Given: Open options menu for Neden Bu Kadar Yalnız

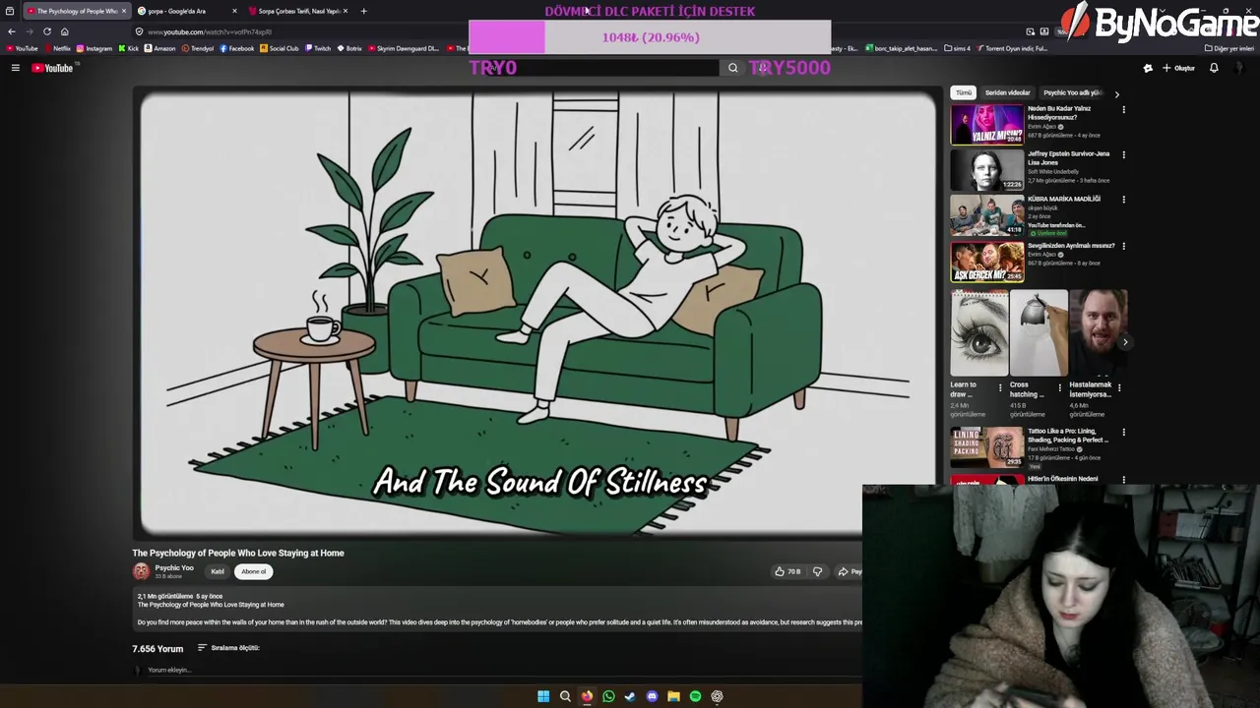Looking at the screenshot, I should (1123, 109).
